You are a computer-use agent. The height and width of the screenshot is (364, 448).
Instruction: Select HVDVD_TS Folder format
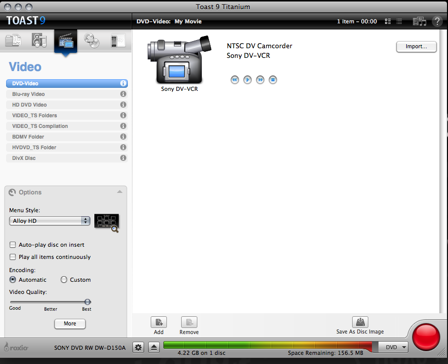[x=67, y=147]
